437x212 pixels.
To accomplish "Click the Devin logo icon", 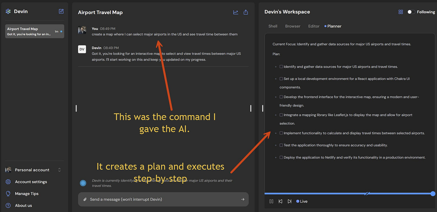I will (x=8, y=11).
